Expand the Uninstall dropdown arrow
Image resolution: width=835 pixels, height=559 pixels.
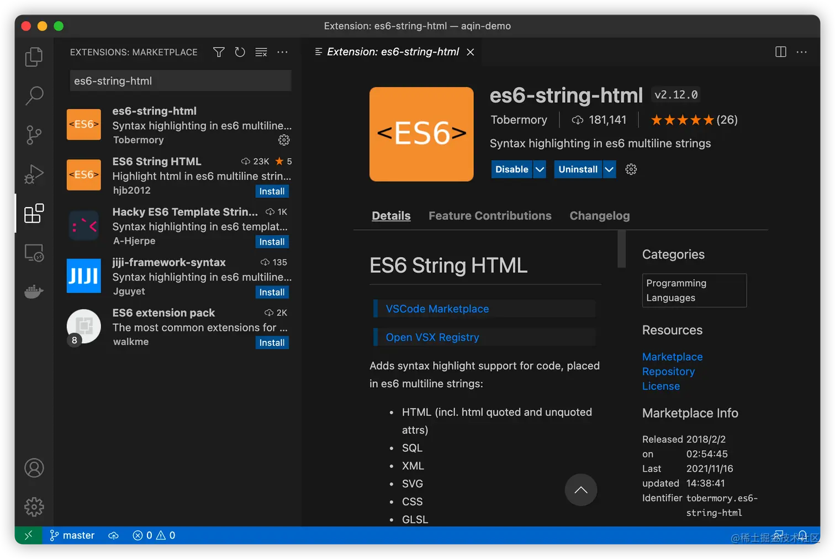pos(609,170)
